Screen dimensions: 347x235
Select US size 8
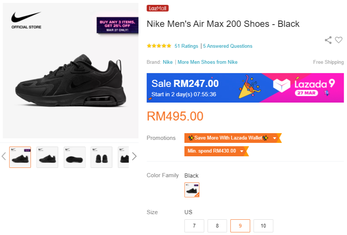click(x=217, y=226)
